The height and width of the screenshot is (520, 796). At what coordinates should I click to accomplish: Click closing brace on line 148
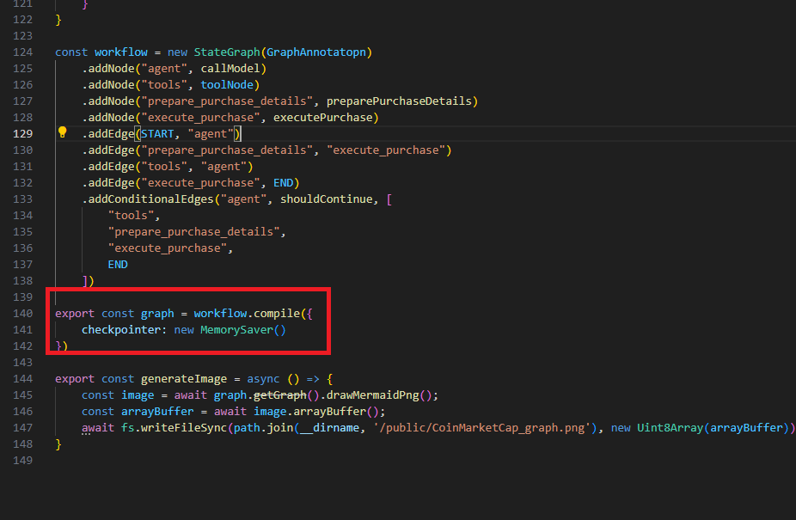click(58, 444)
